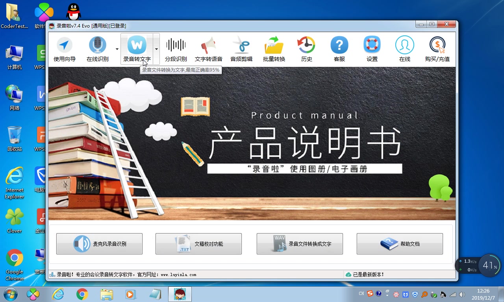The height and width of the screenshot is (302, 504).
Task: Open the 帮助文档 help document
Action: tap(400, 244)
